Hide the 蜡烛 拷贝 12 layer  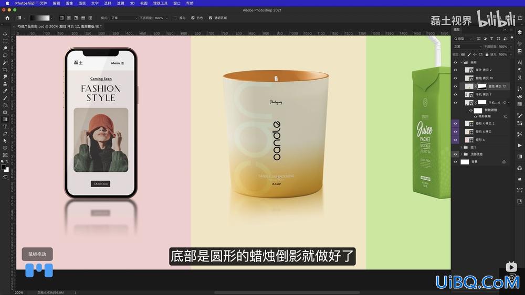click(x=455, y=86)
